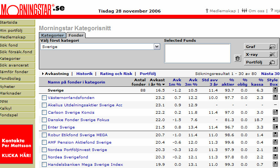Click Nästa 30 for next results

[x=270, y=74]
